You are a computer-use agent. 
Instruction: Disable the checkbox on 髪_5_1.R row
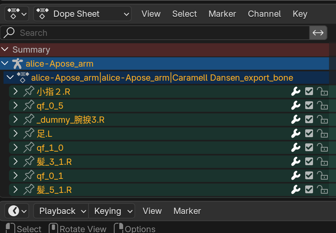click(309, 190)
